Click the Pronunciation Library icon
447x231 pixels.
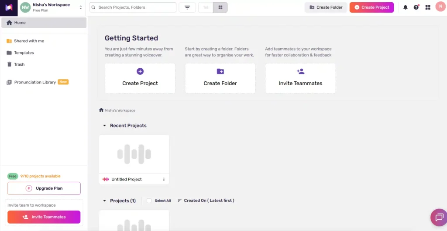[9, 82]
